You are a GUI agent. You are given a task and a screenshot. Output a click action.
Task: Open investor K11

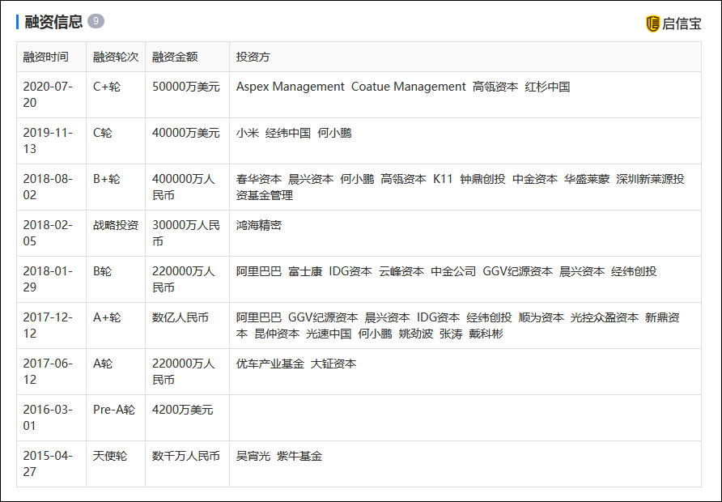(443, 179)
